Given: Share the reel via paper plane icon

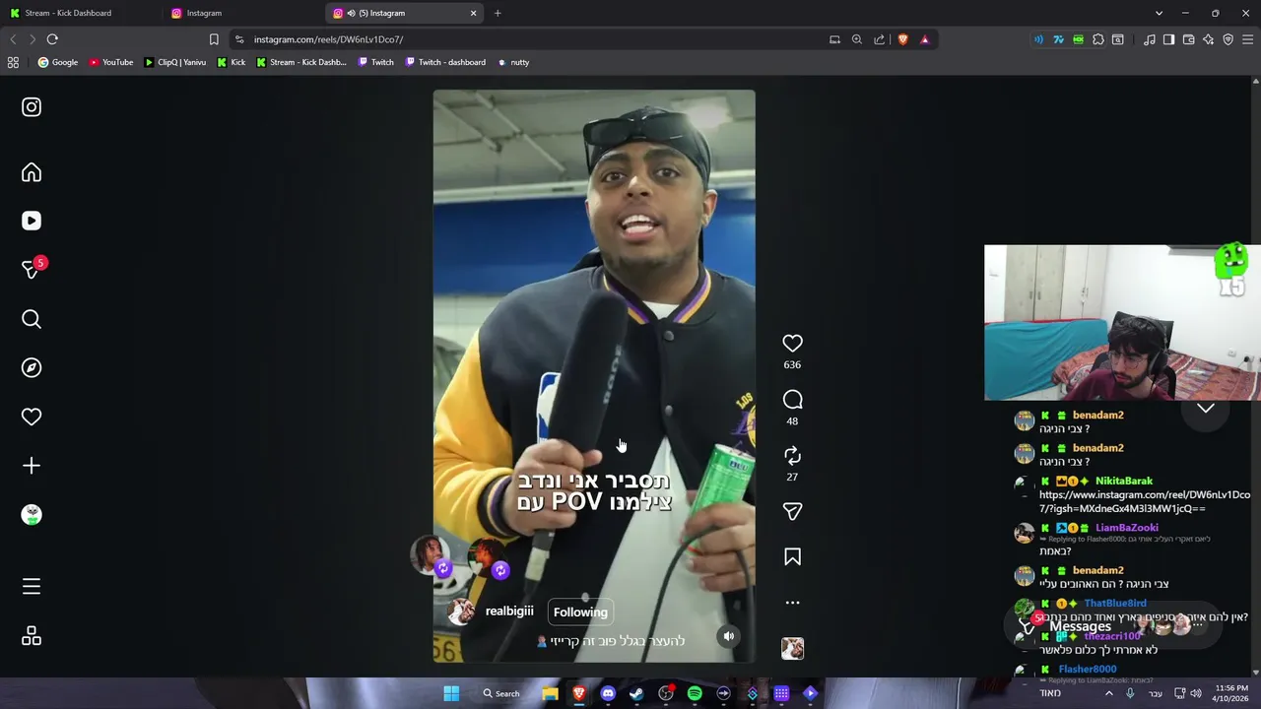Looking at the screenshot, I should pos(792,511).
